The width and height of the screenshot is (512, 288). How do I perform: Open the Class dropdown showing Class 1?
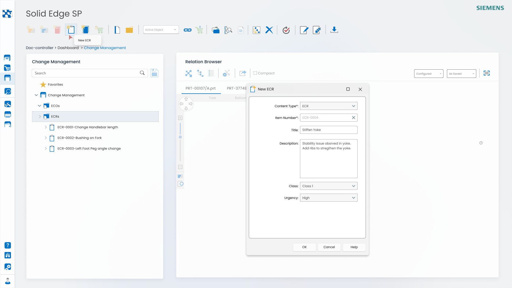coord(329,186)
